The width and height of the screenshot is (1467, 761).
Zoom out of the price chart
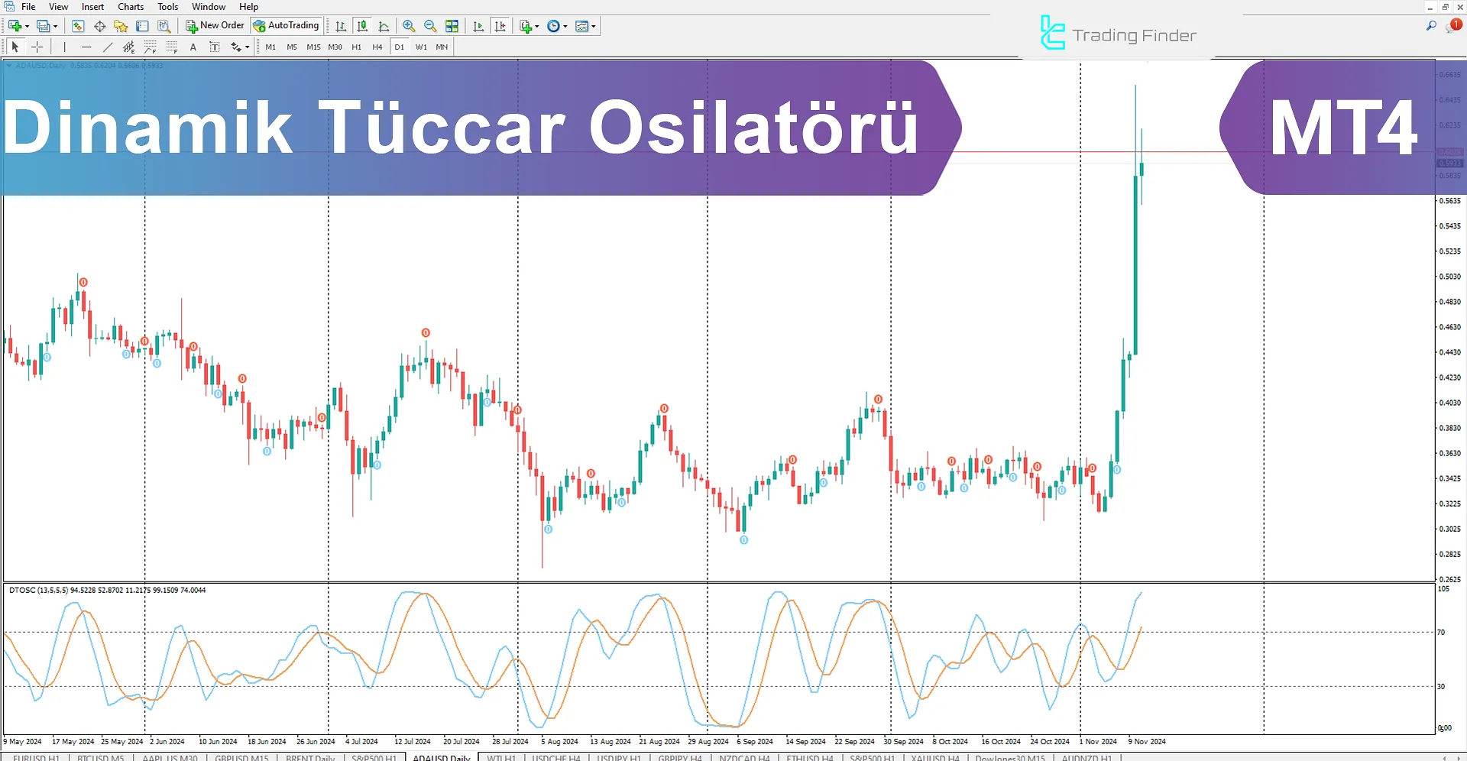(x=430, y=25)
